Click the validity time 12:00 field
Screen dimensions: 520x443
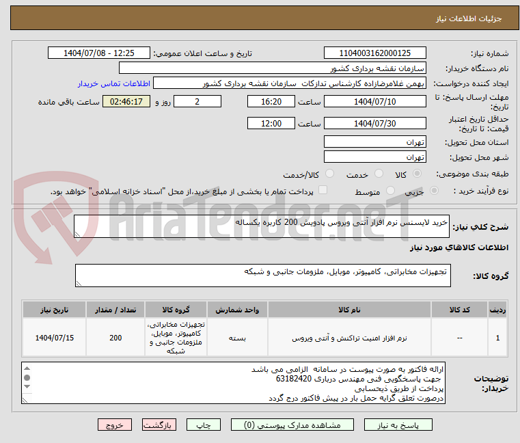[271, 124]
